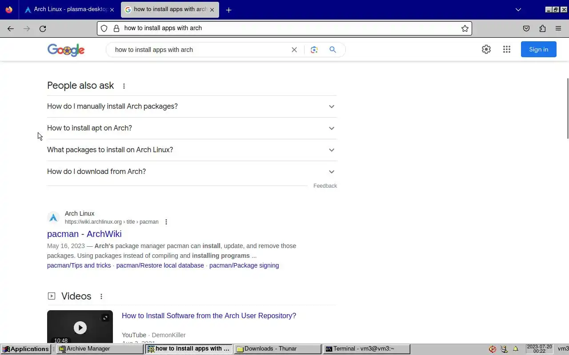Click the forward navigation arrow
569x355 pixels.
click(27, 28)
